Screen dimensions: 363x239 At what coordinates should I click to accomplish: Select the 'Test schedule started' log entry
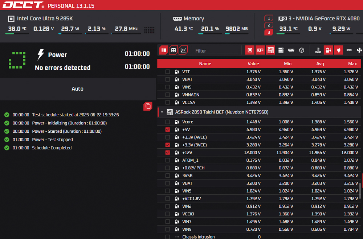[x=76, y=115]
